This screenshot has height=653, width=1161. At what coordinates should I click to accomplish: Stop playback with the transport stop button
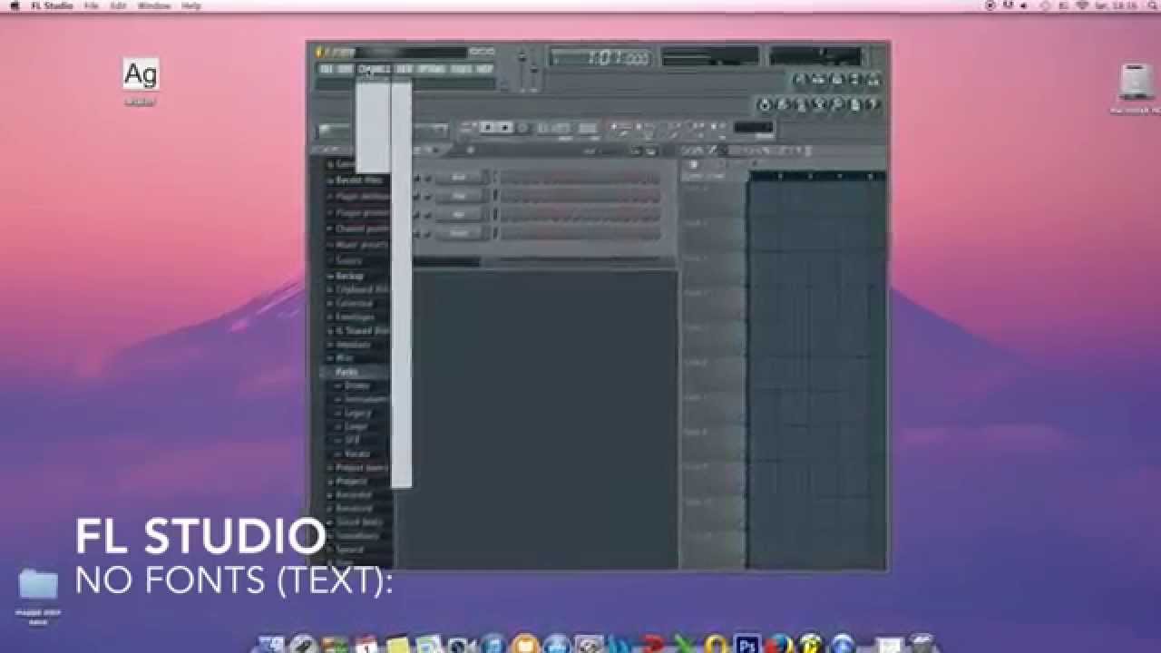click(506, 128)
